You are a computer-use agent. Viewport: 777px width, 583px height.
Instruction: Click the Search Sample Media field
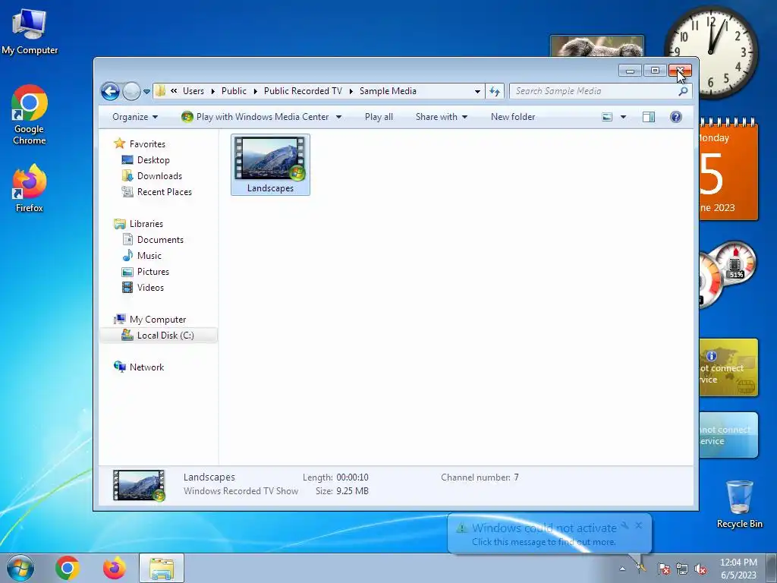pyautogui.click(x=594, y=91)
